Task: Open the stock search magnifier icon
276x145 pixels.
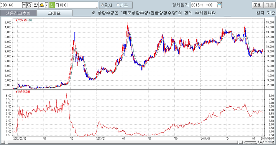Action: click(29, 5)
